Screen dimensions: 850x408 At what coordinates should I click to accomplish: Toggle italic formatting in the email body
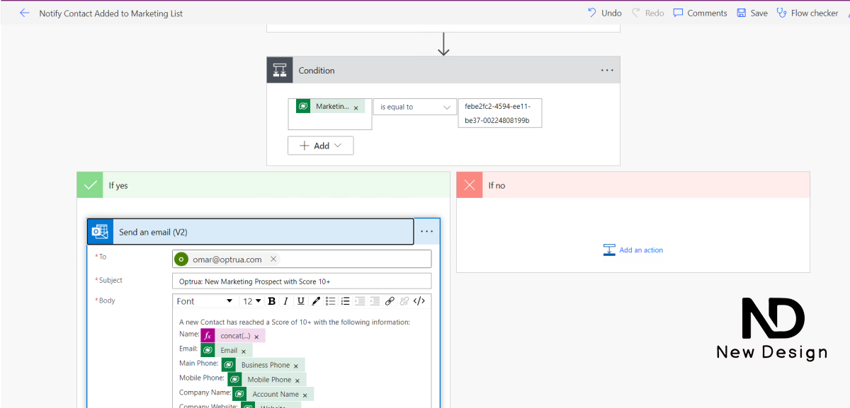(285, 301)
